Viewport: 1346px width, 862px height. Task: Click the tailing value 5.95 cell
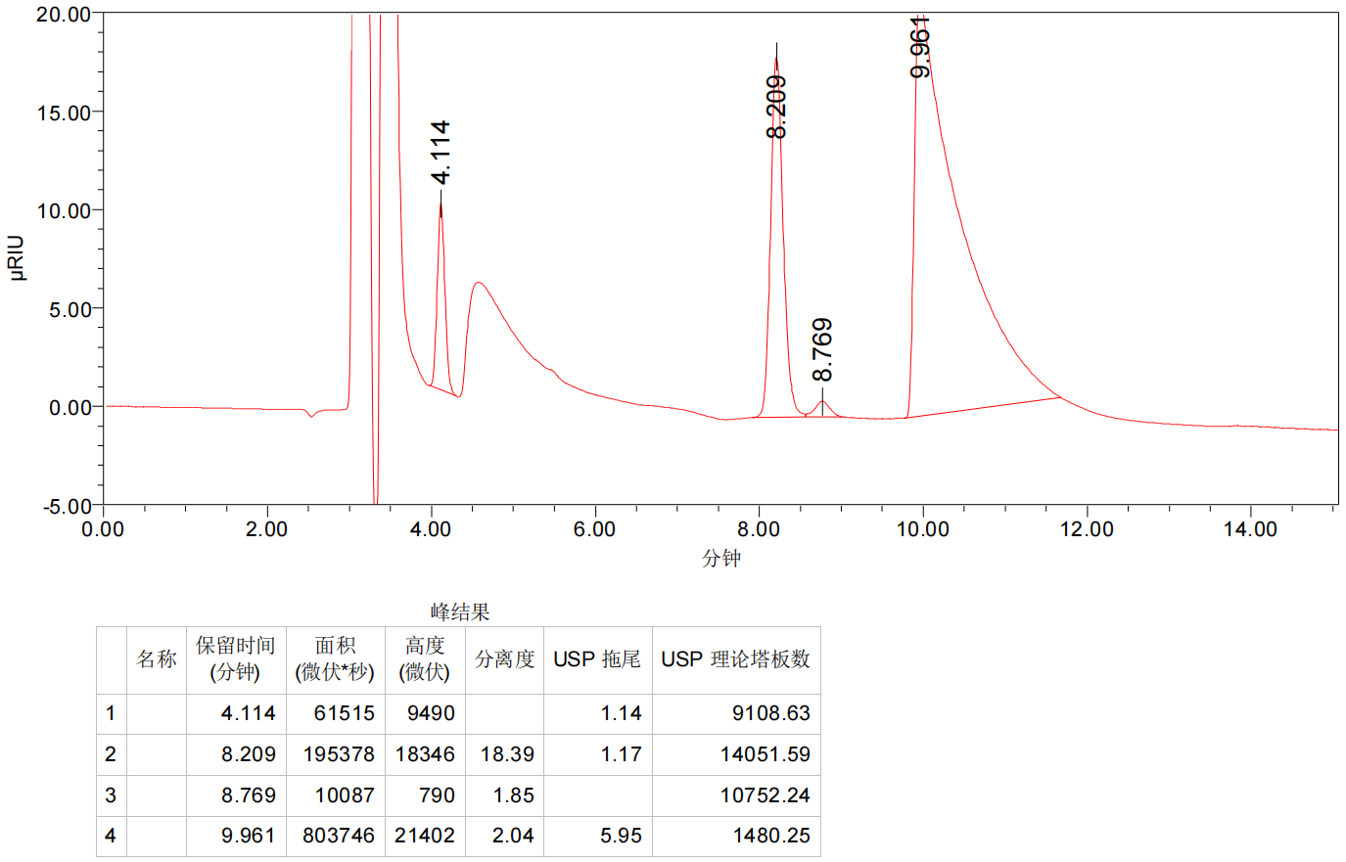[621, 836]
